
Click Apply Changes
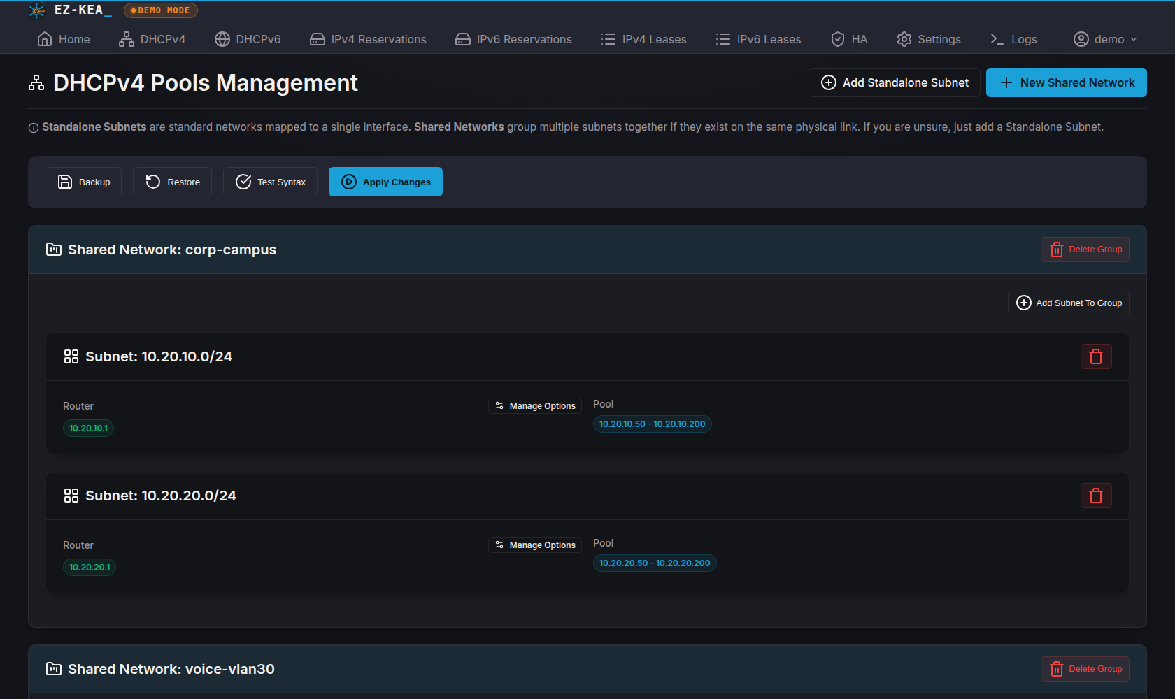[x=385, y=182]
